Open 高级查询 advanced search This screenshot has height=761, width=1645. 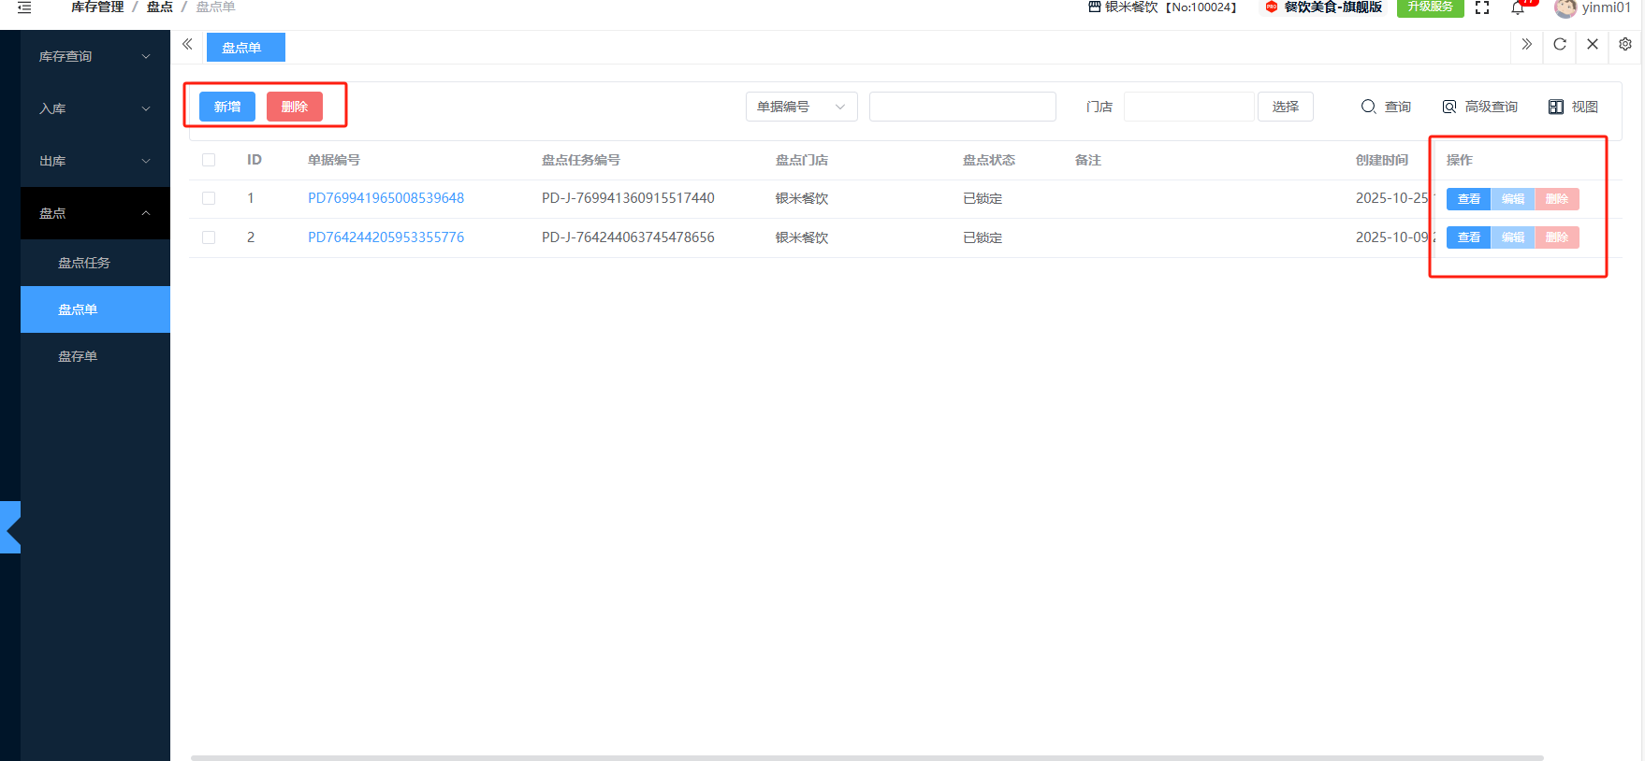coord(1480,107)
